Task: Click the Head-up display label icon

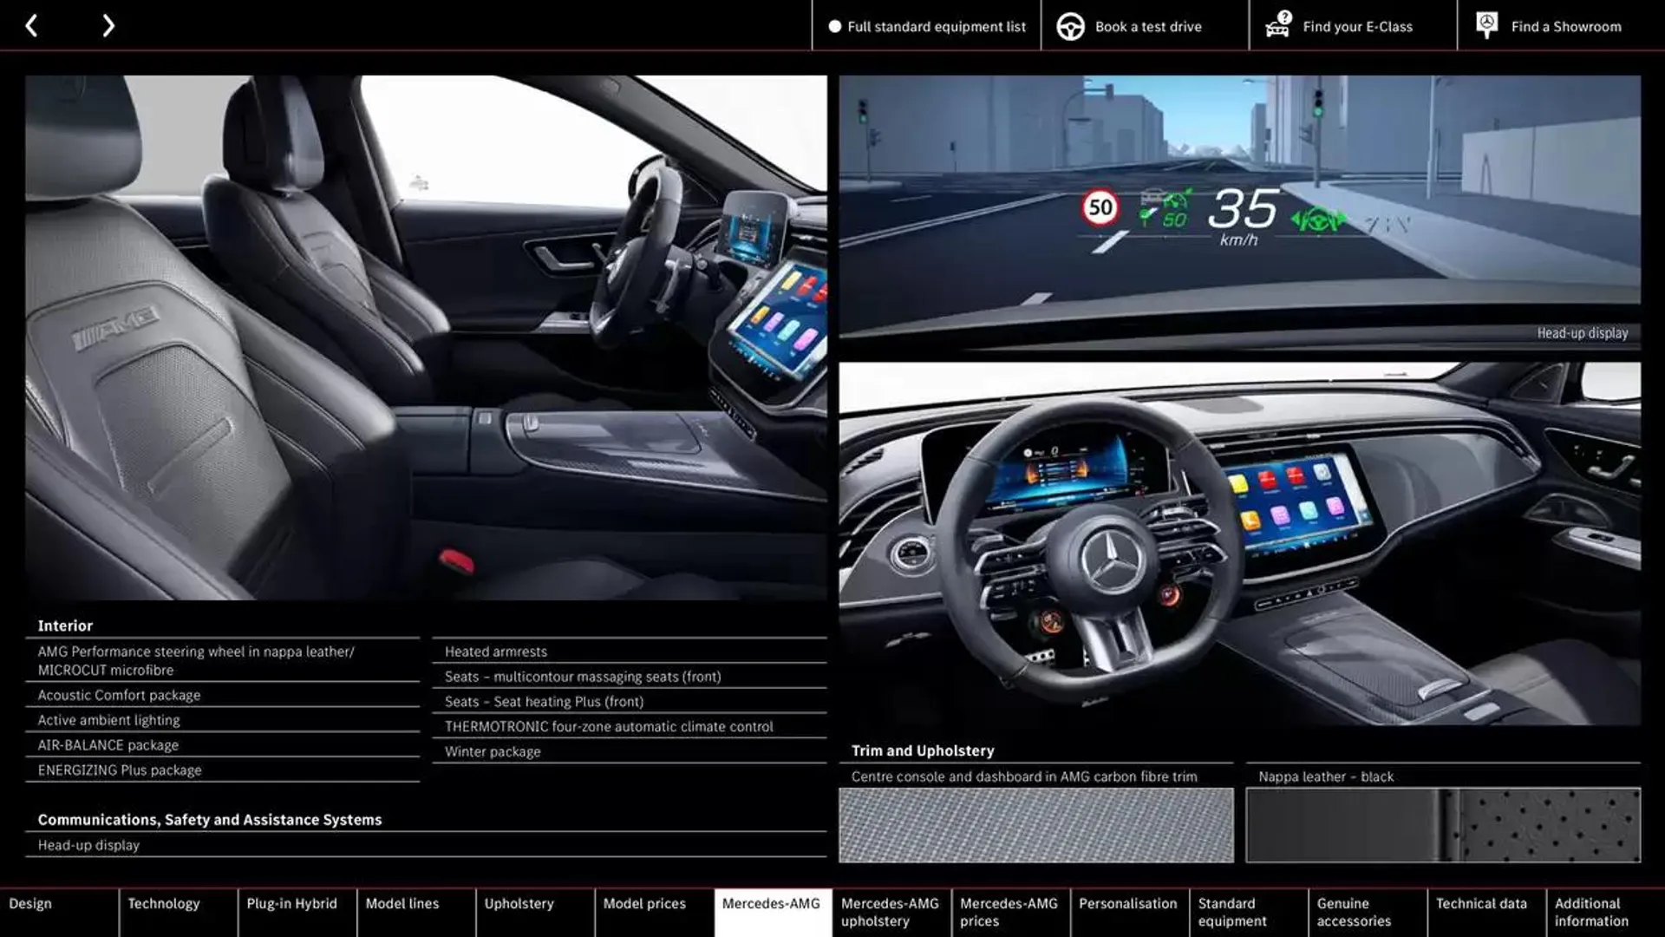Action: [x=1583, y=331]
